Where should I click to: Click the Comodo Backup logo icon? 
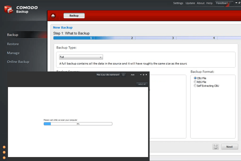tap(8, 9)
